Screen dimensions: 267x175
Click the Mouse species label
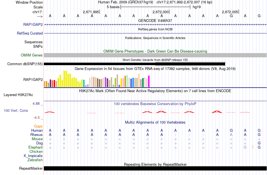click(x=37, y=139)
